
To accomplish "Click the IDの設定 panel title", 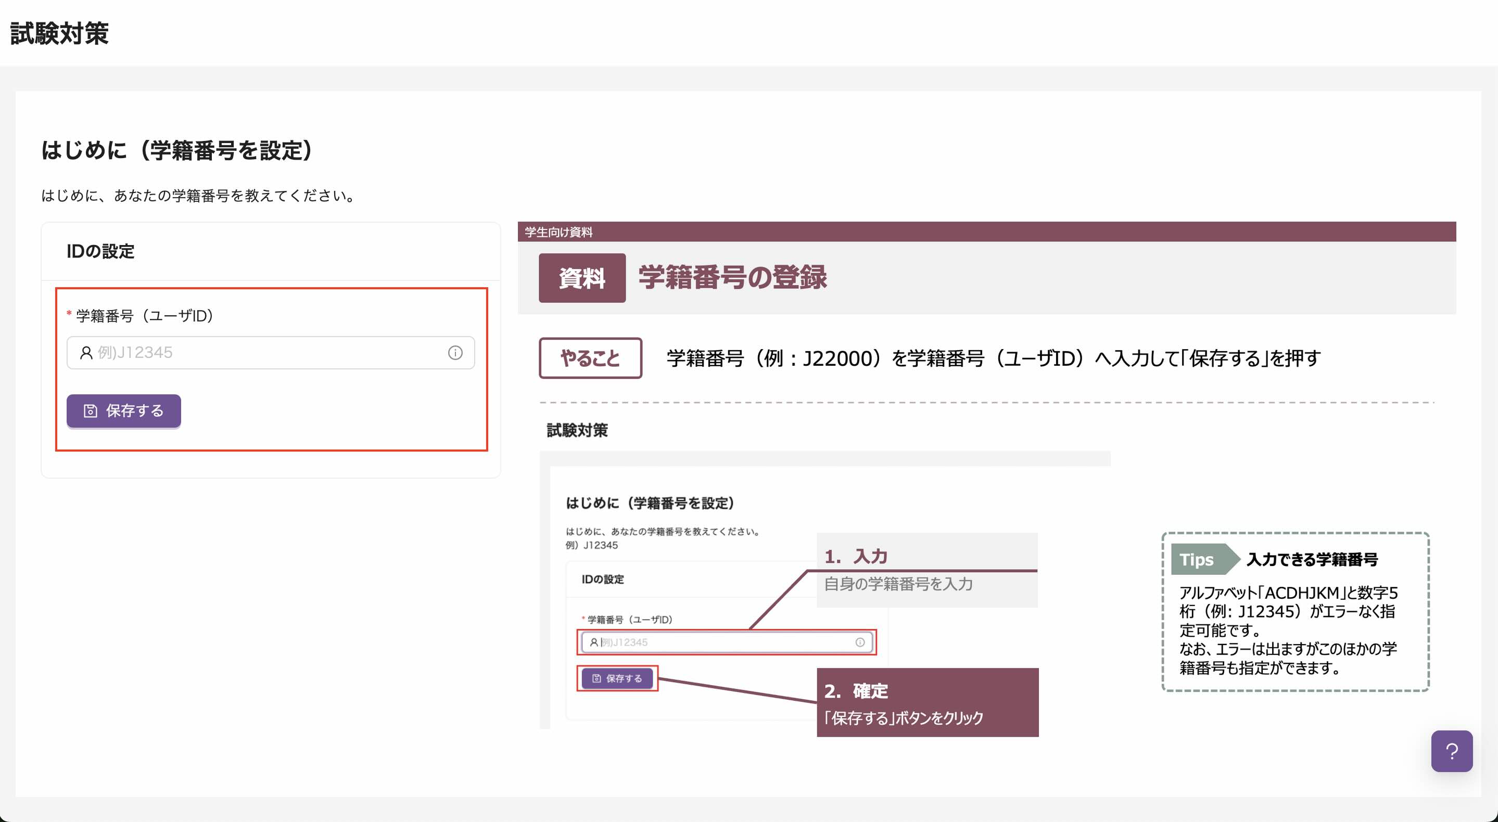I will [x=100, y=252].
